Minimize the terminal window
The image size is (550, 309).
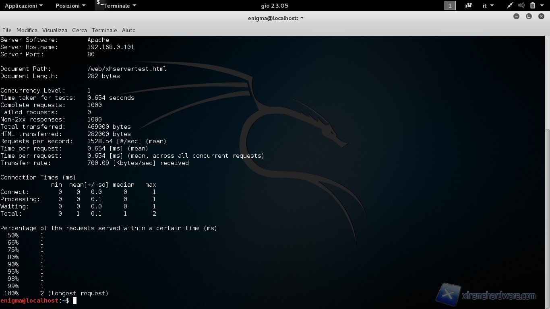[517, 16]
